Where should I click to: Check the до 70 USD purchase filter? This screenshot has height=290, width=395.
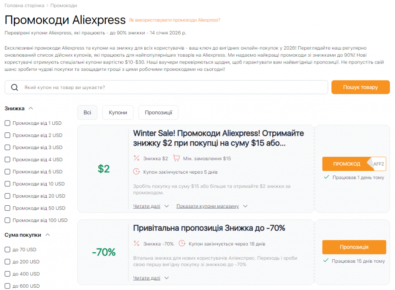(7, 250)
